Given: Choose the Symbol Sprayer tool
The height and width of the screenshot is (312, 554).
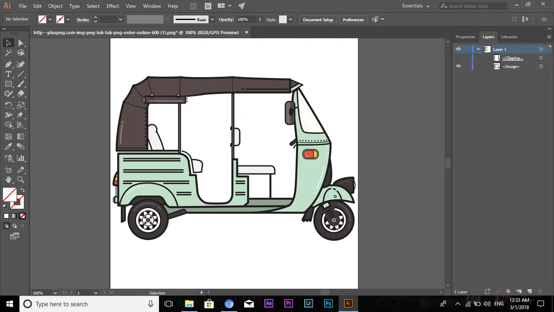Looking at the screenshot, I should click(x=8, y=158).
